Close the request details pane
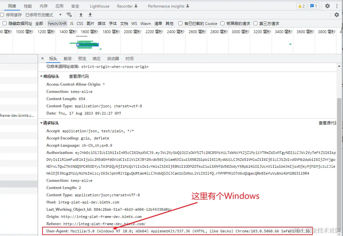This screenshot has width=343, height=236. (42, 58)
